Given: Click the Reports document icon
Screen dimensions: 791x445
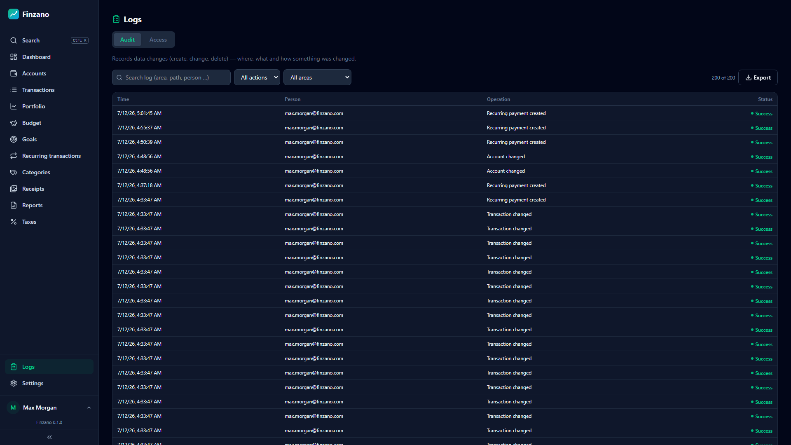Looking at the screenshot, I should click(x=14, y=205).
